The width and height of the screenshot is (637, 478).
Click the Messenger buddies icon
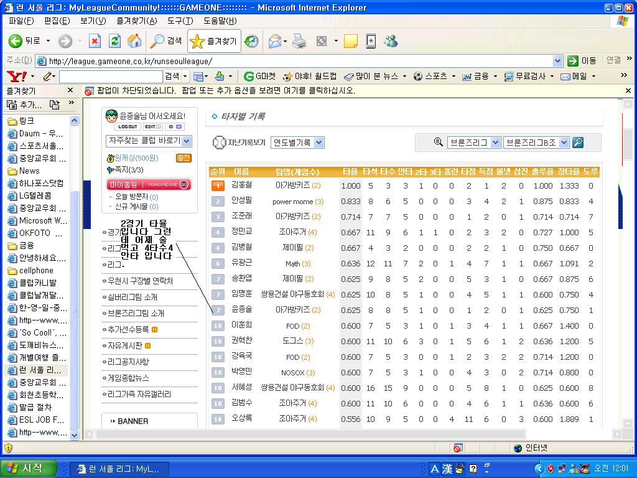pyautogui.click(x=391, y=41)
